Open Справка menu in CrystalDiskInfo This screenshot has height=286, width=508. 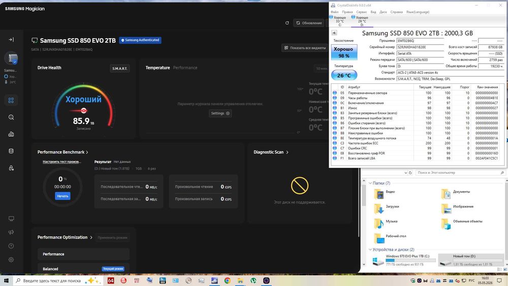(x=397, y=12)
